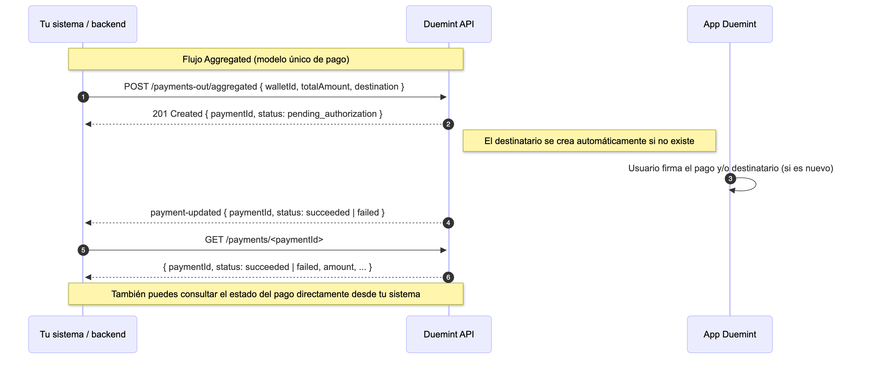Select bottom "App Duemint" participant box

tap(729, 334)
